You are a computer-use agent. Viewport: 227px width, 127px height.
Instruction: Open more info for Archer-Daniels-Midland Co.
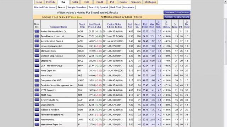click(37, 31)
